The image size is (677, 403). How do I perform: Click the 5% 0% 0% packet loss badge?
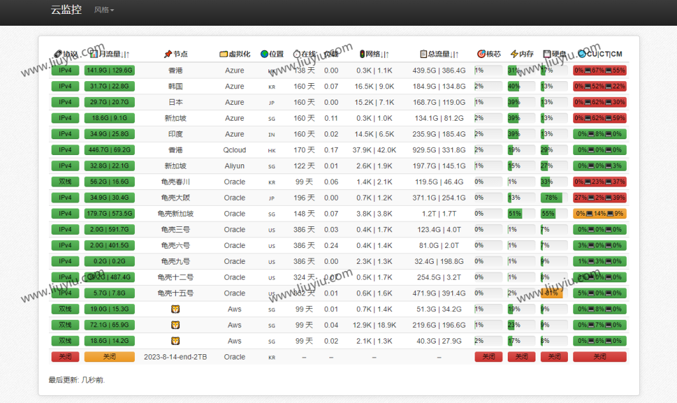pyautogui.click(x=600, y=294)
